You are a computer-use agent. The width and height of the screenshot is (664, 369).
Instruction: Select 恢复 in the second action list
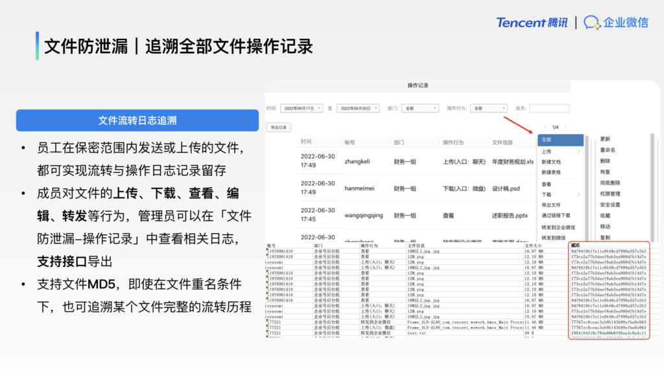tap(605, 172)
